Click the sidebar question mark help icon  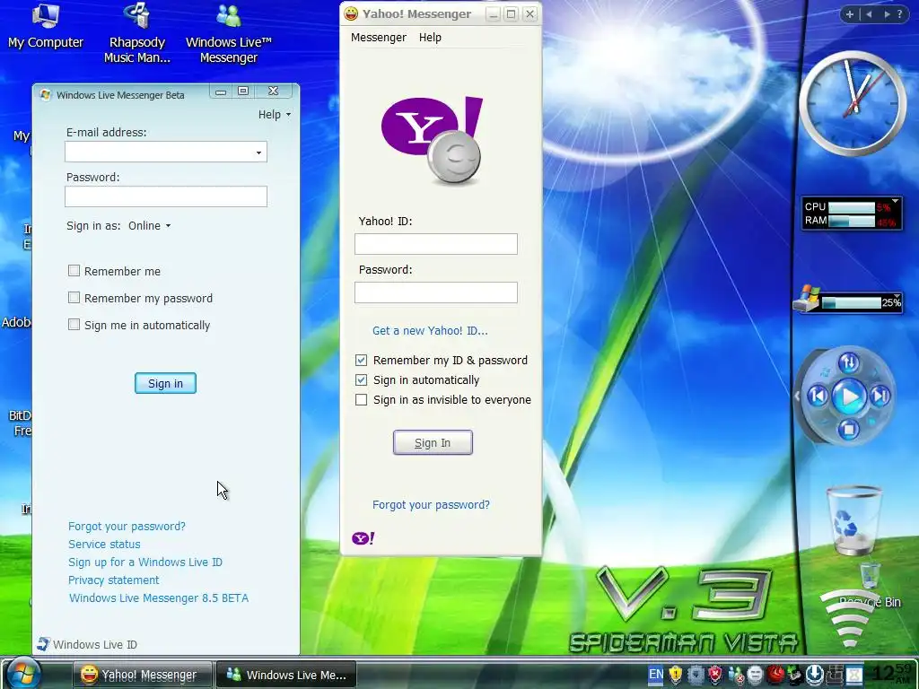899,14
